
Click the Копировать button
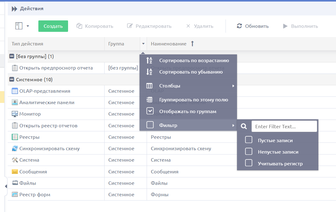pos(95,26)
